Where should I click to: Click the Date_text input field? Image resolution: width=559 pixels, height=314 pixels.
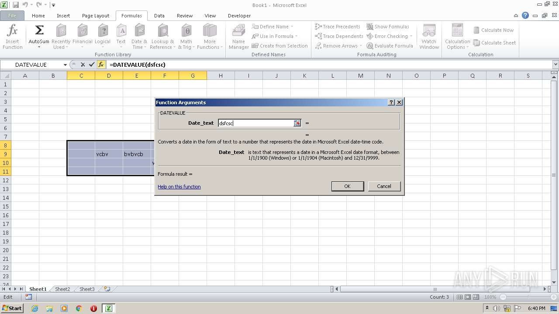click(x=256, y=123)
